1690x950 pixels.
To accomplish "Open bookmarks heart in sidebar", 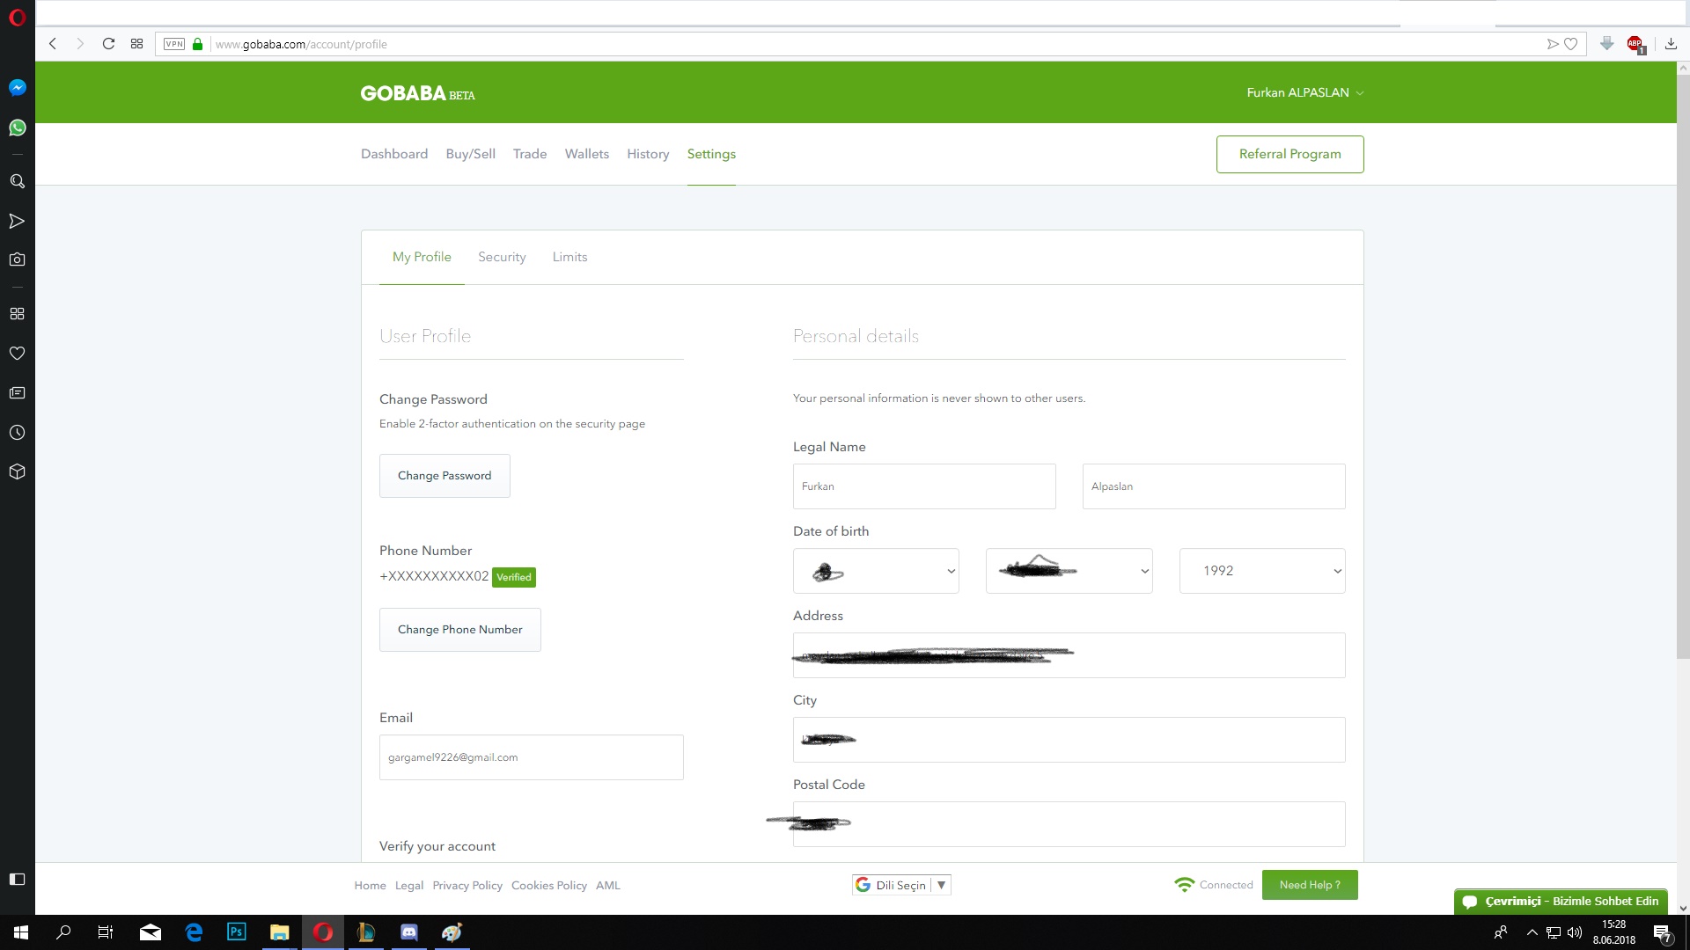I will [x=17, y=354].
